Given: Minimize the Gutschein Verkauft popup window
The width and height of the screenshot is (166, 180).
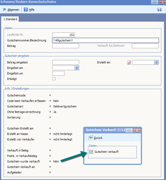Looking at the screenshot, I should point(129,130).
